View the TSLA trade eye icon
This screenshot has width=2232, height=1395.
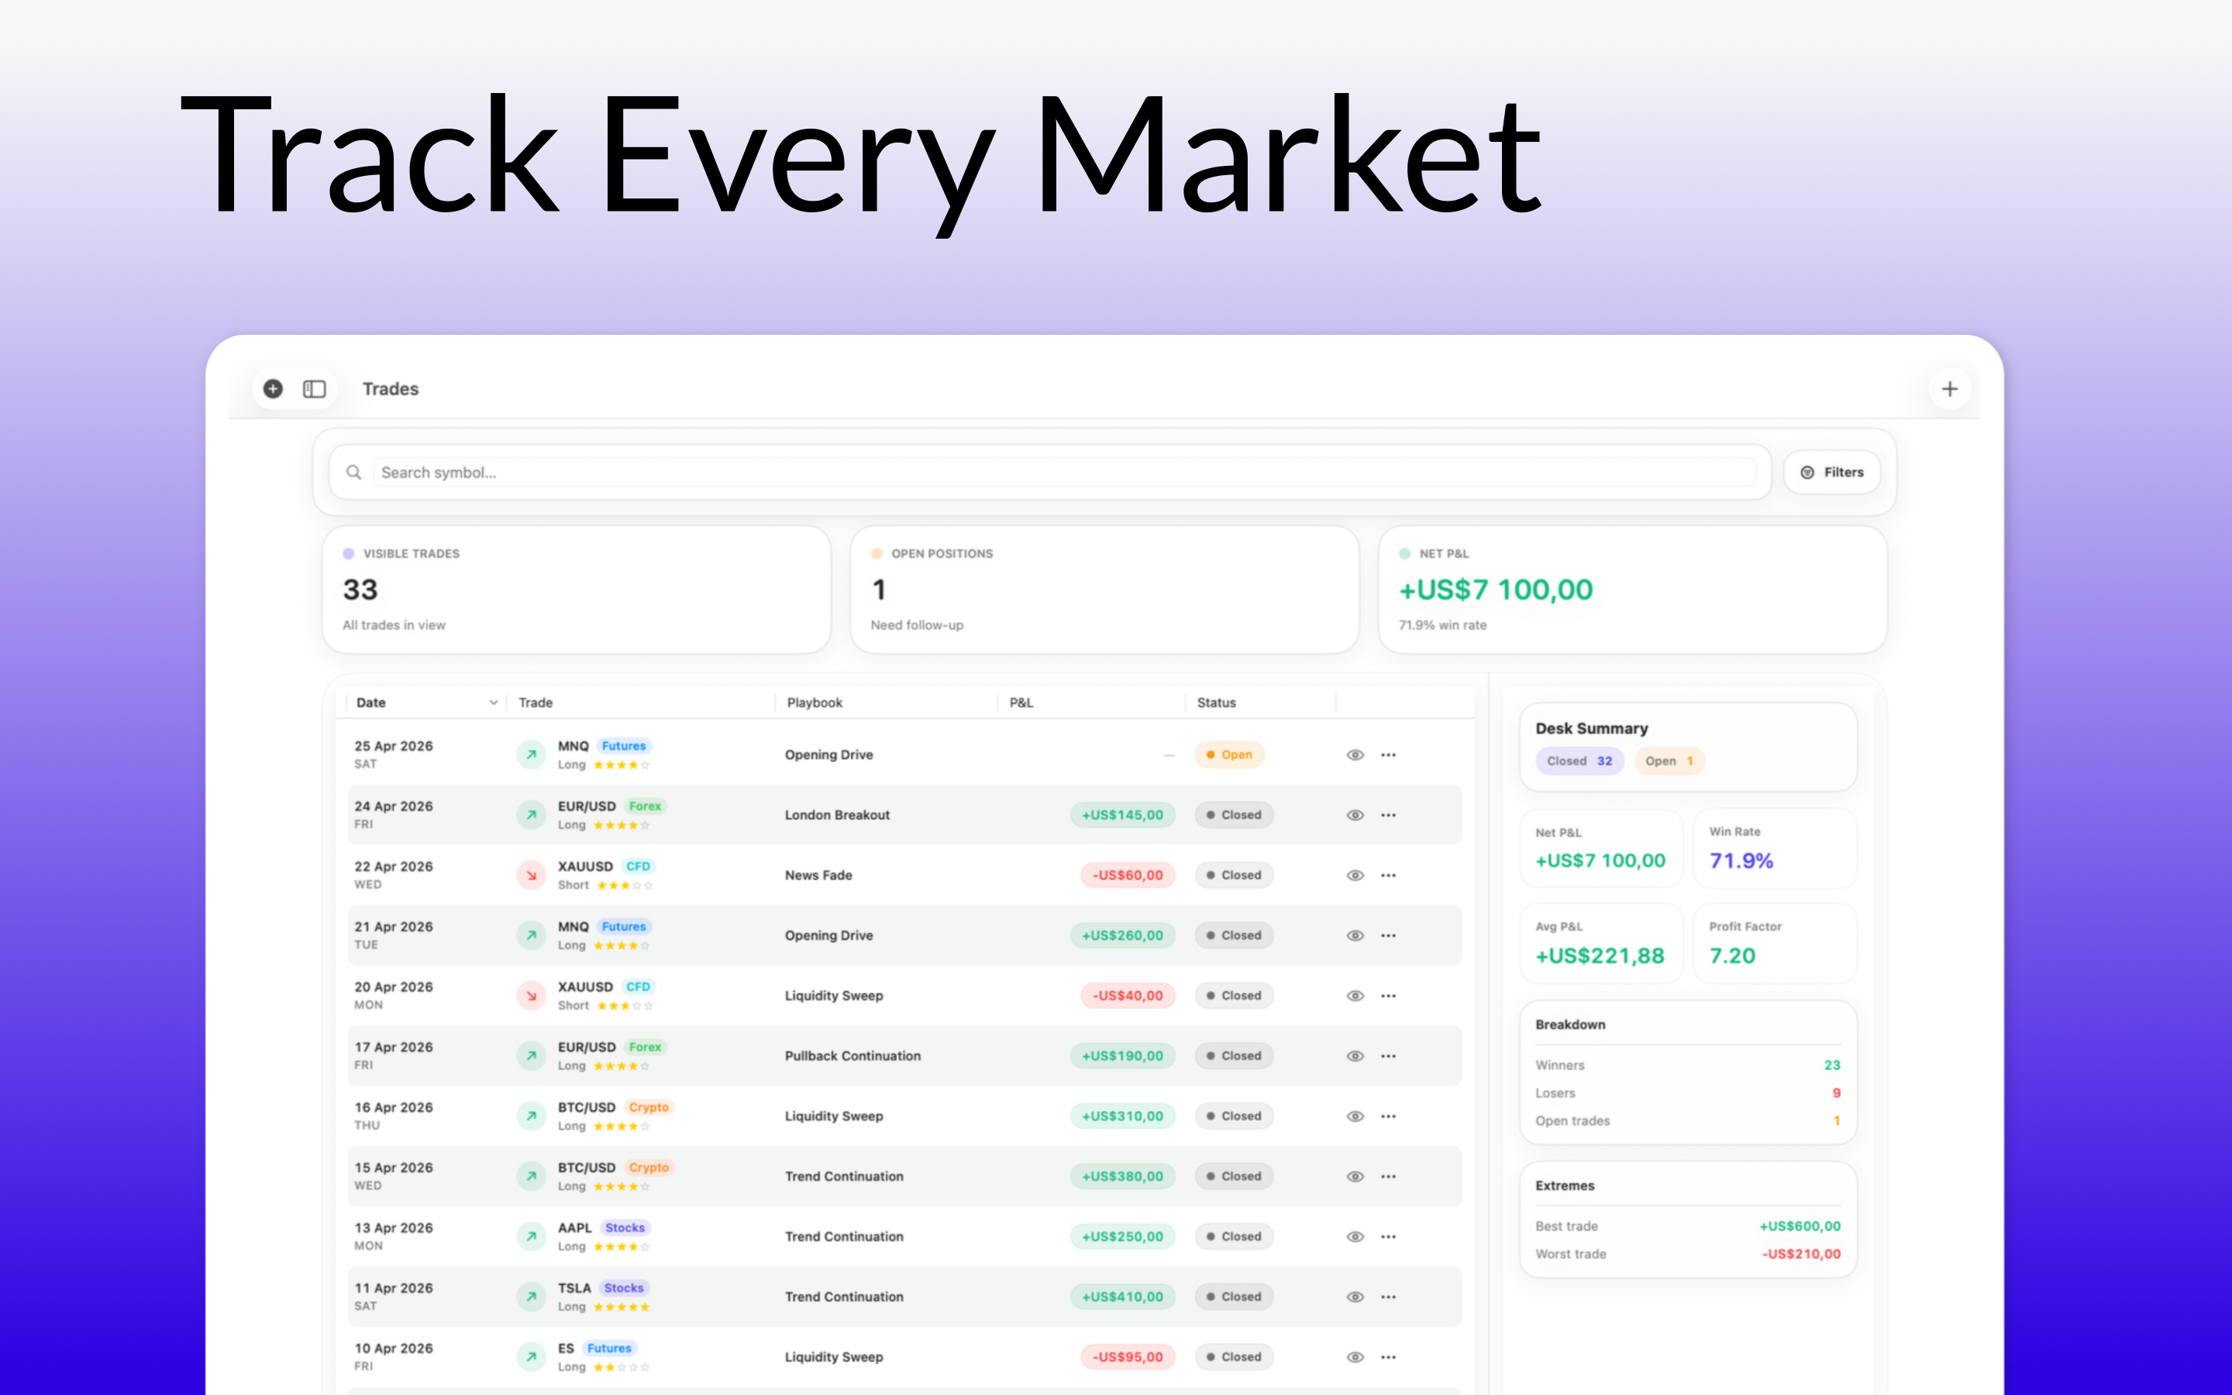coord(1355,1297)
